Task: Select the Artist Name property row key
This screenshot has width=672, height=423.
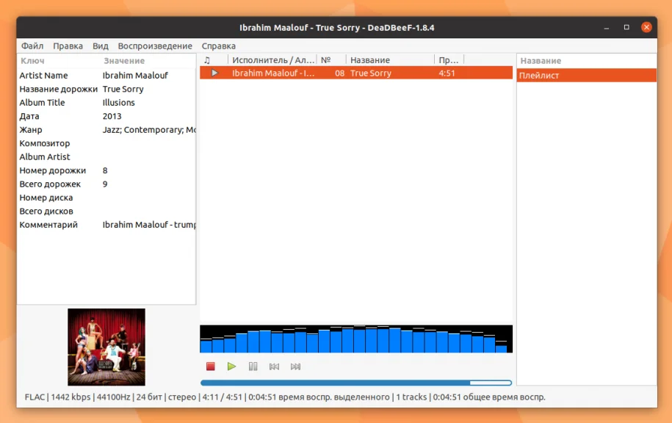Action: pyautogui.click(x=43, y=76)
